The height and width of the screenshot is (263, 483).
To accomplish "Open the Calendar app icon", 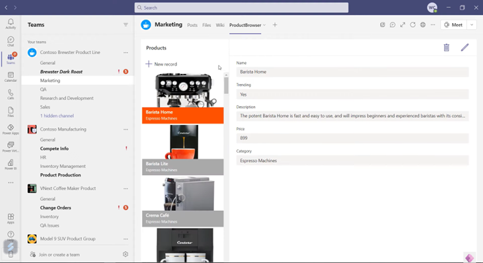I will point(11,77).
